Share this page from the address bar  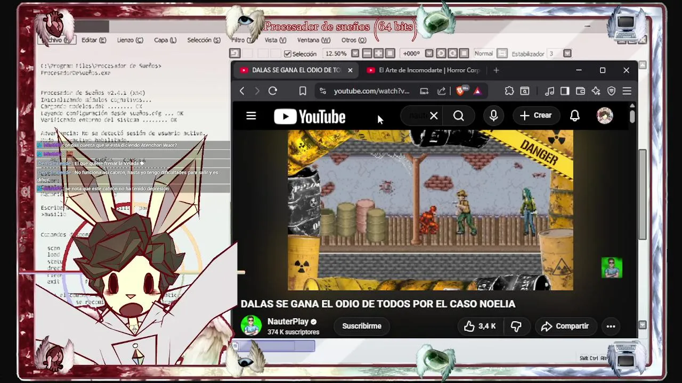click(442, 91)
